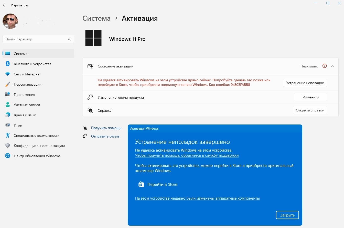Image resolution: width=344 pixels, height=228 pixels.
Task: Minimize the Параметры window
Action: pyautogui.click(x=316, y=3)
